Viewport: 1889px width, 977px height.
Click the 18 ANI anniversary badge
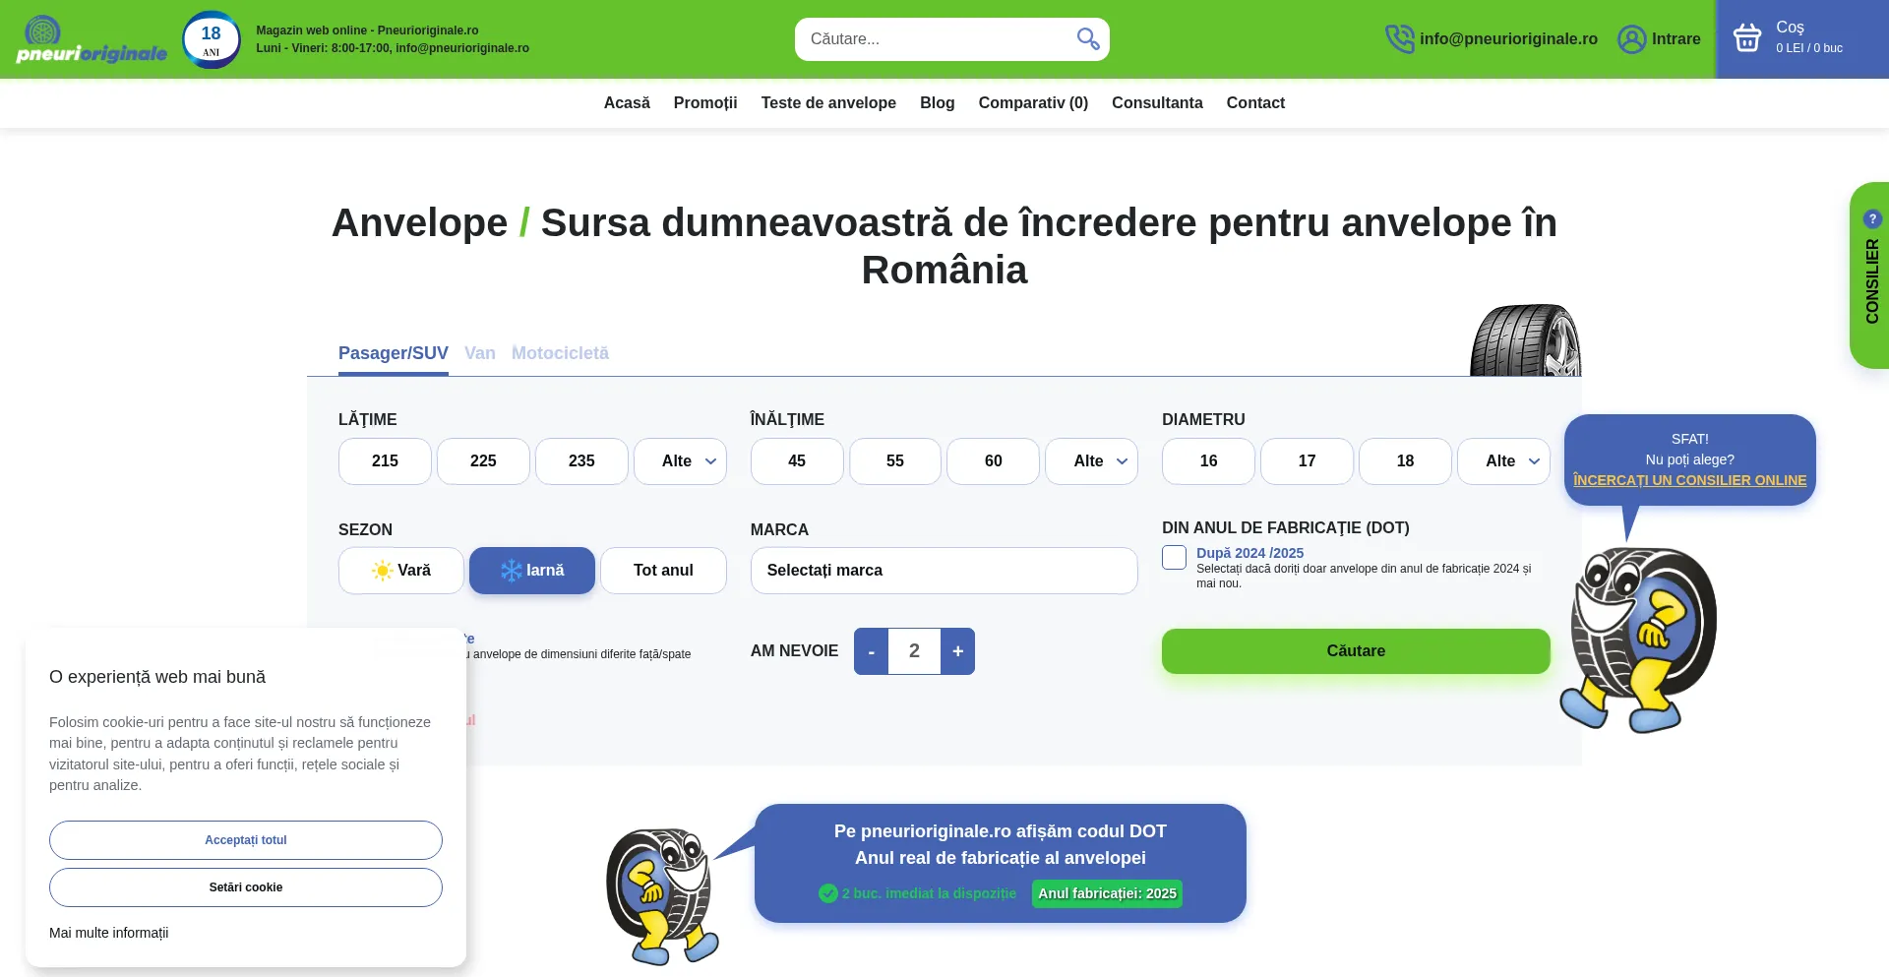(212, 39)
